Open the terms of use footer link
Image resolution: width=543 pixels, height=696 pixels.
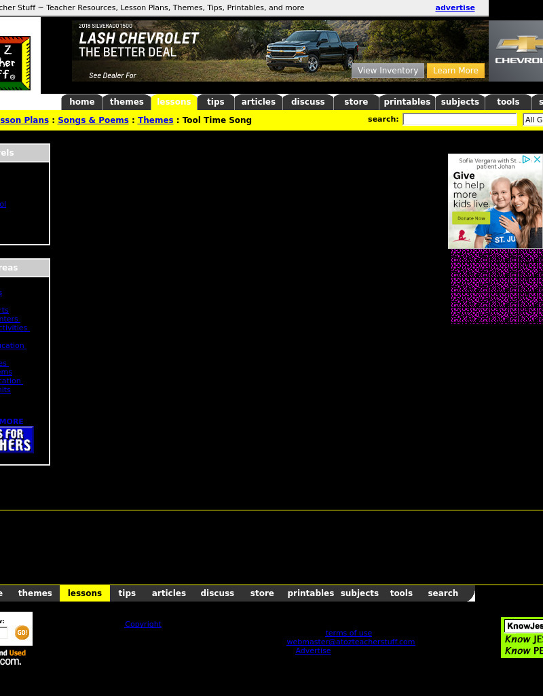point(348,633)
